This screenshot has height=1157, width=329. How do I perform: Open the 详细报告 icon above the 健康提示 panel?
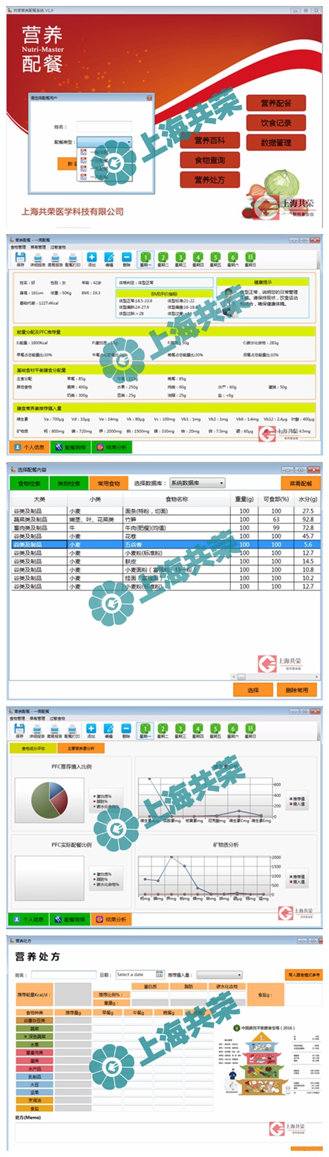coord(38,258)
